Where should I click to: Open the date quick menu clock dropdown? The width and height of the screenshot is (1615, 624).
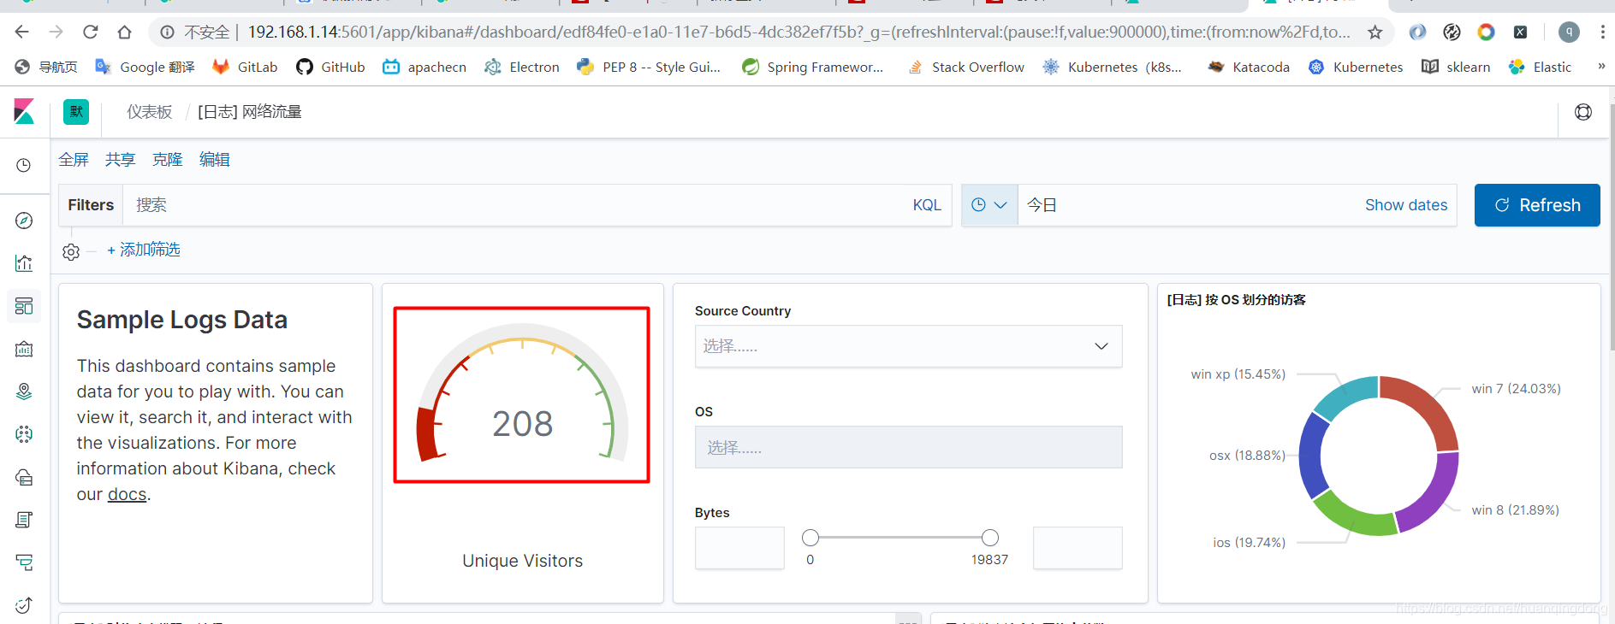(989, 205)
